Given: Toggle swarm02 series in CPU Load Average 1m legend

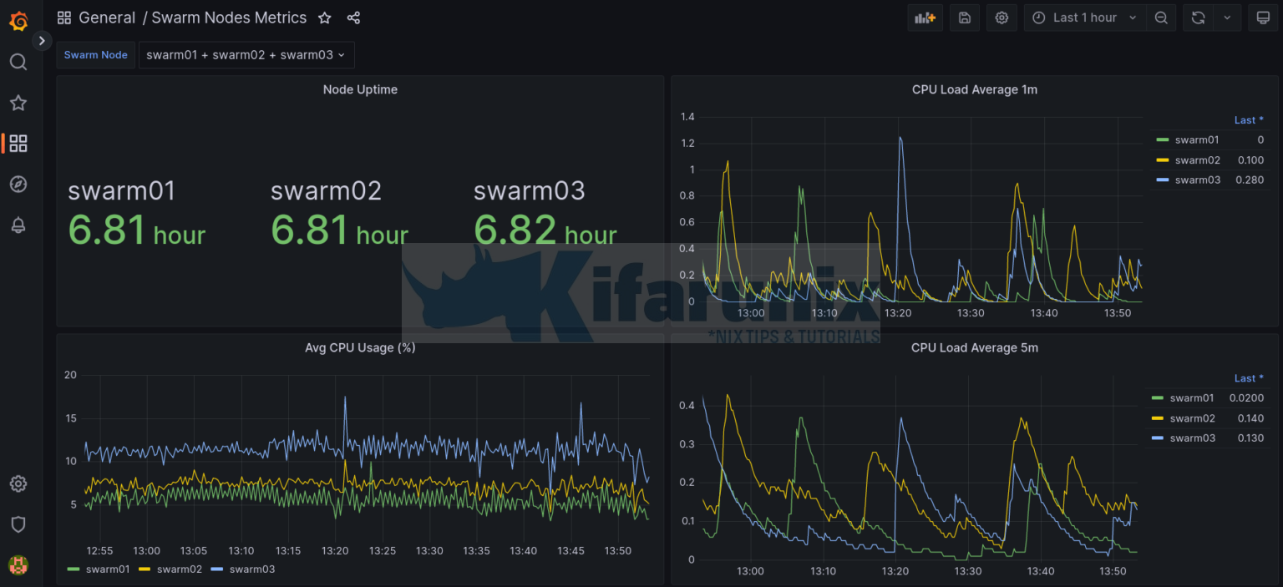Looking at the screenshot, I should (x=1197, y=159).
